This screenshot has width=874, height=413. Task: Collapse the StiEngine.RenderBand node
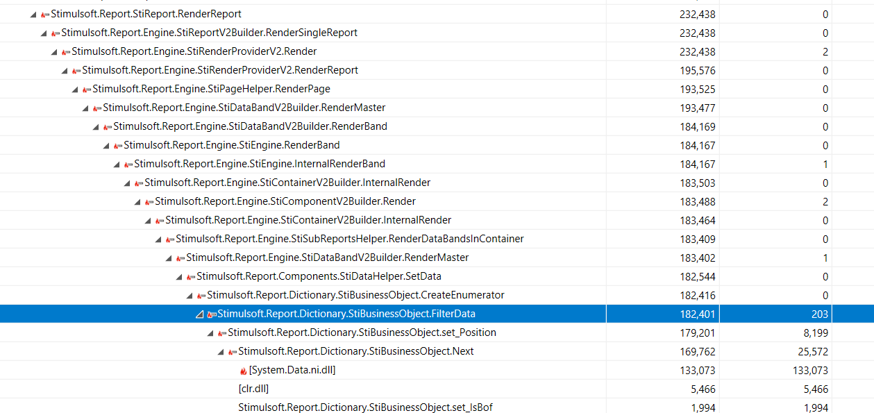pyautogui.click(x=107, y=146)
